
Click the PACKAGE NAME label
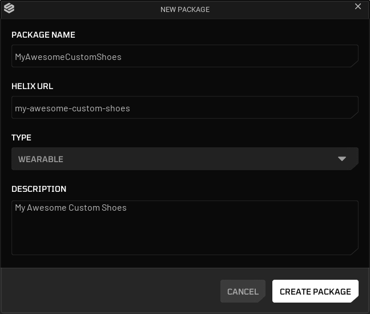click(x=43, y=35)
